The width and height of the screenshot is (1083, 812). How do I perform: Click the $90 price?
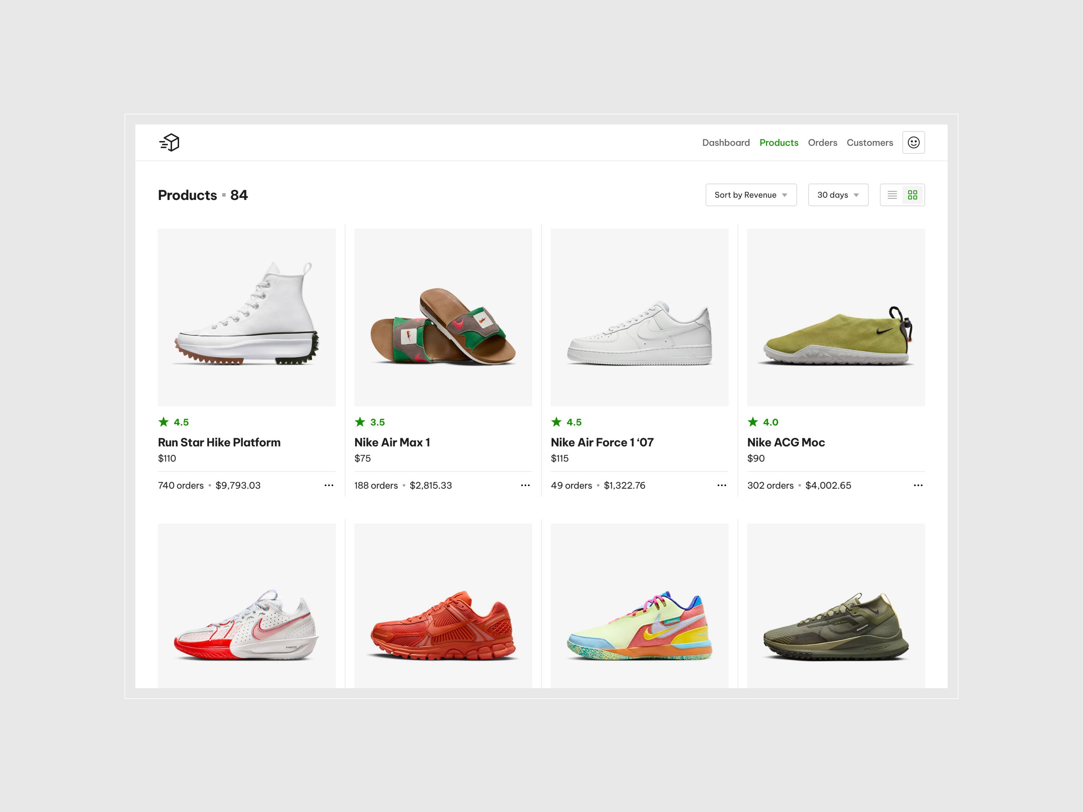756,458
